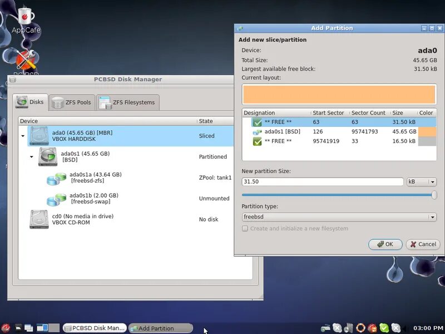Click the State column header in Disk Manager

216,121
